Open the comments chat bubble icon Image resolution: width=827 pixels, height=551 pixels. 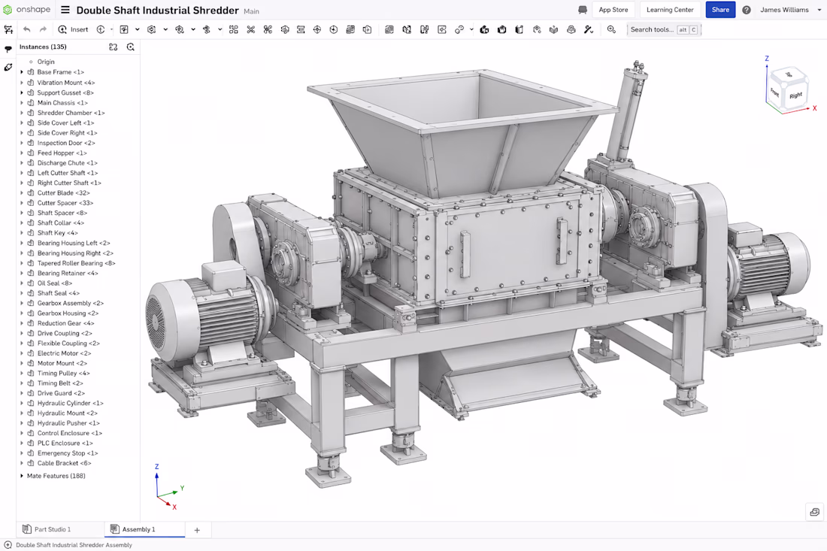click(x=582, y=10)
